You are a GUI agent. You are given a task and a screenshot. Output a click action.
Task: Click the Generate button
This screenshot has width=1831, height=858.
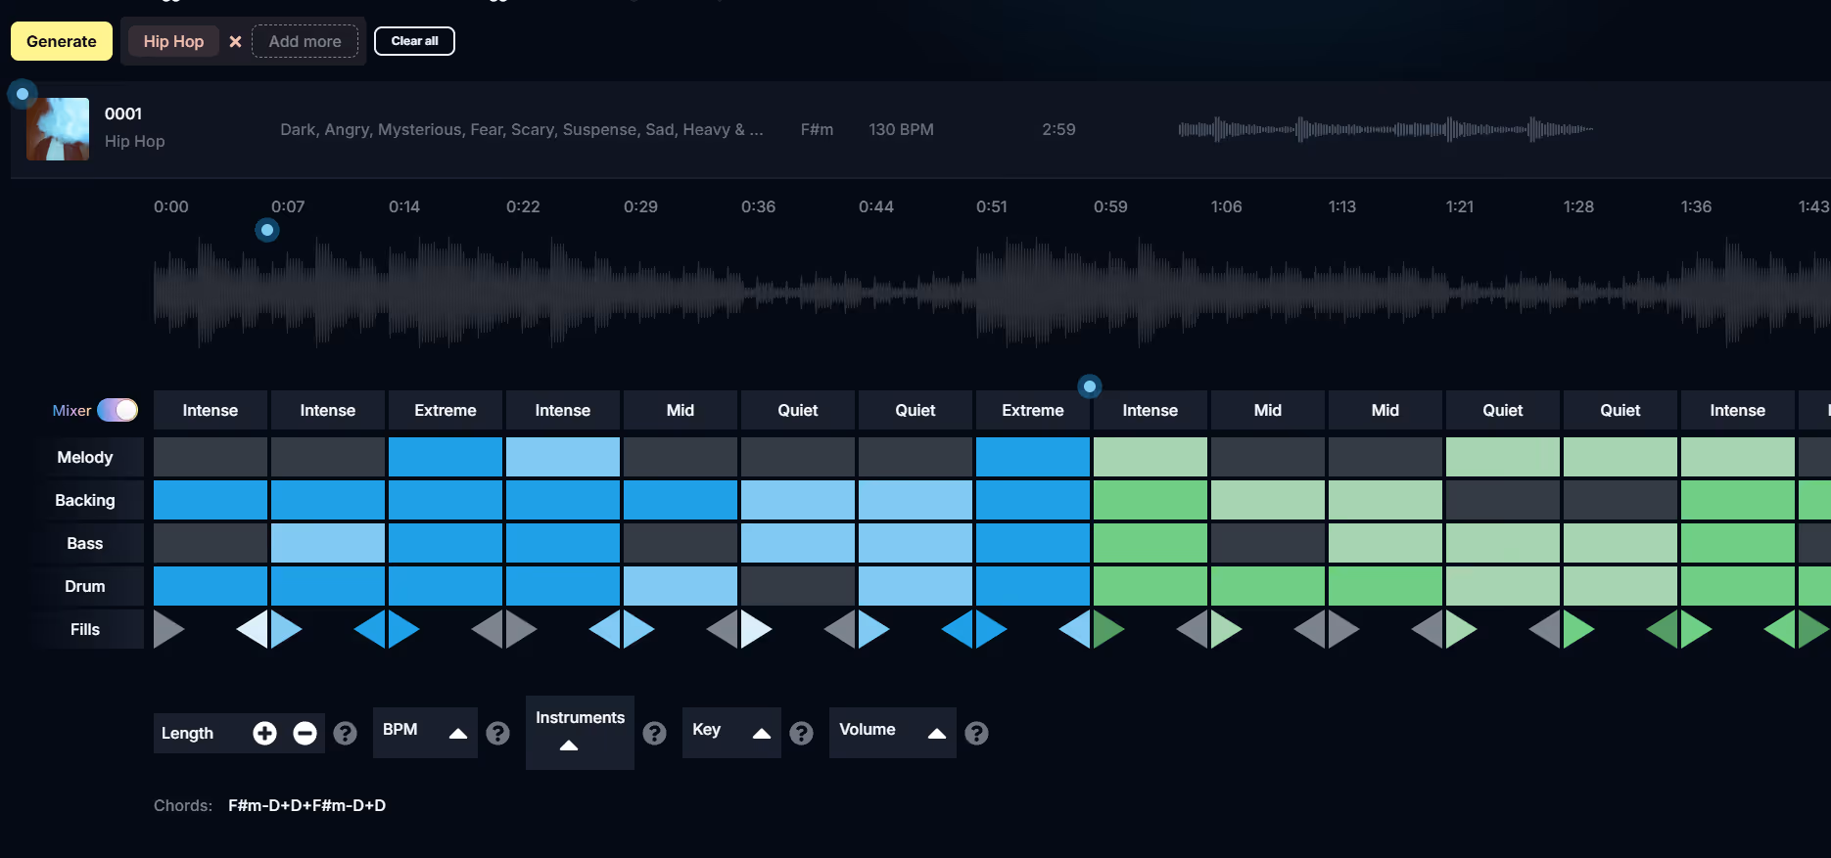61,41
